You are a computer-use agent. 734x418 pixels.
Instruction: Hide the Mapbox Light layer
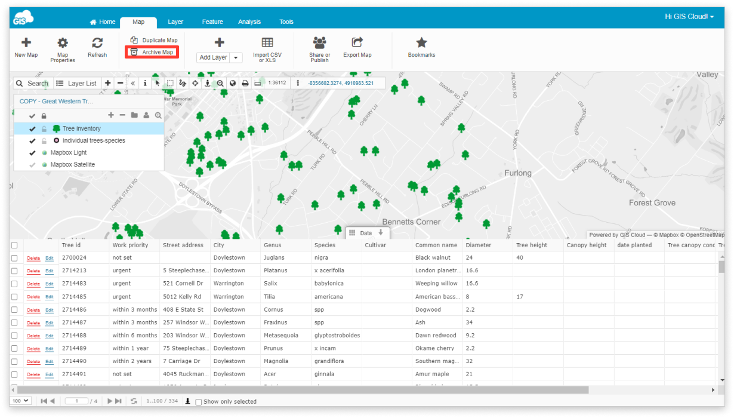(32, 152)
